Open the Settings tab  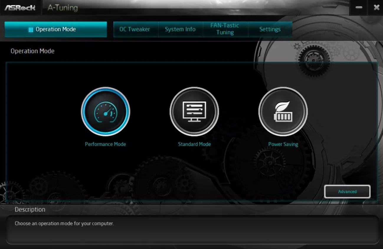tap(270, 29)
